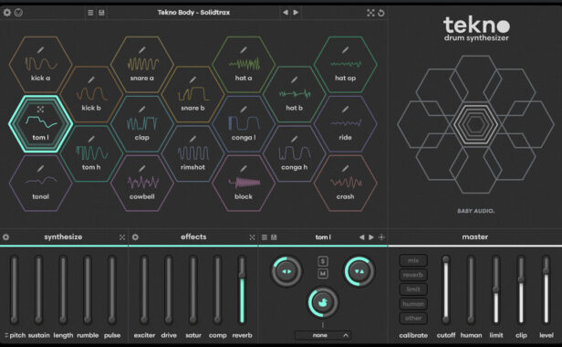562x347 pixels.
Task: Select the kick a drum pad
Action: point(40,65)
